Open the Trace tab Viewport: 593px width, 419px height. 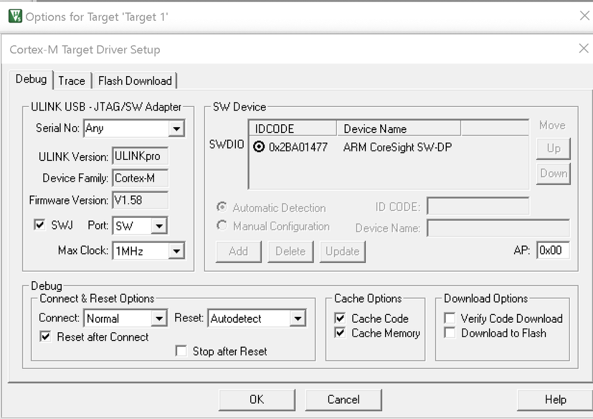(72, 81)
